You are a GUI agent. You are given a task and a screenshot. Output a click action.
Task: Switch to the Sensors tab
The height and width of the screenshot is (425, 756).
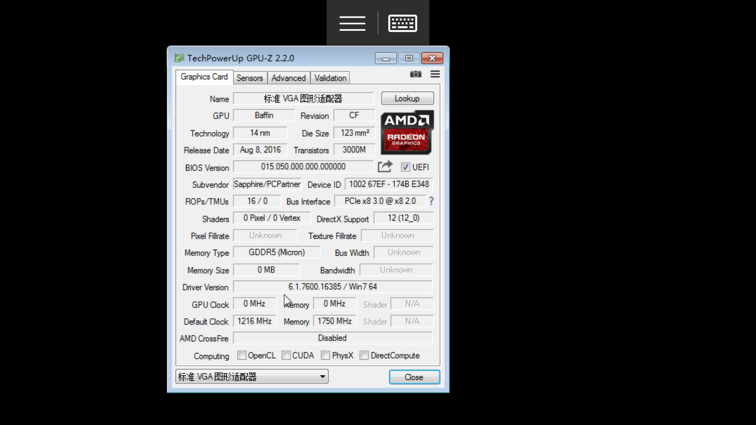click(x=250, y=78)
